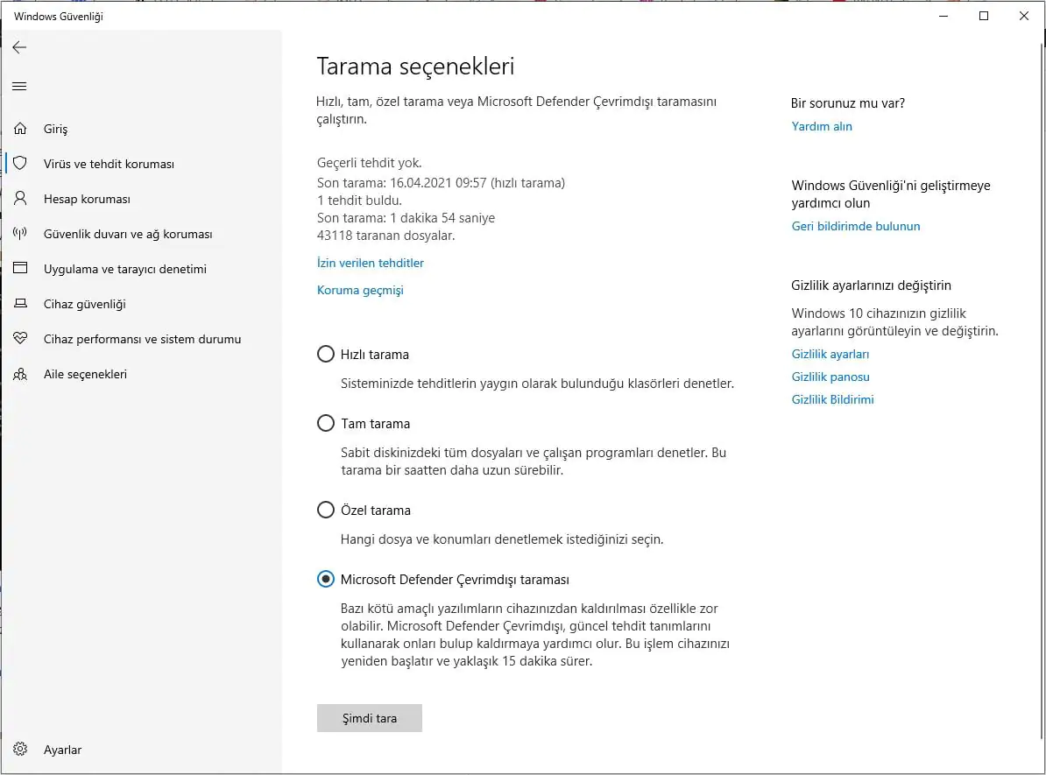The image size is (1046, 775).
Task: Open Ayarlar gear icon
Action: click(19, 750)
